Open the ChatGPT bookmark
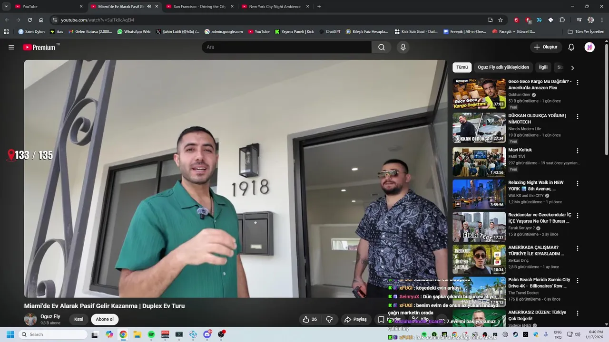609x342 pixels. (330, 32)
